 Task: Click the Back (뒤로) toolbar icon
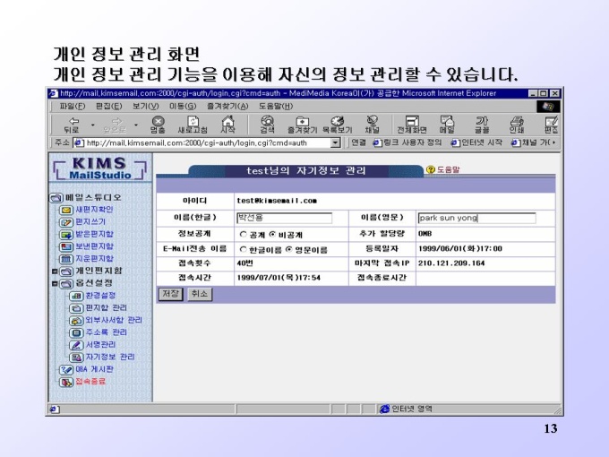coord(73,125)
